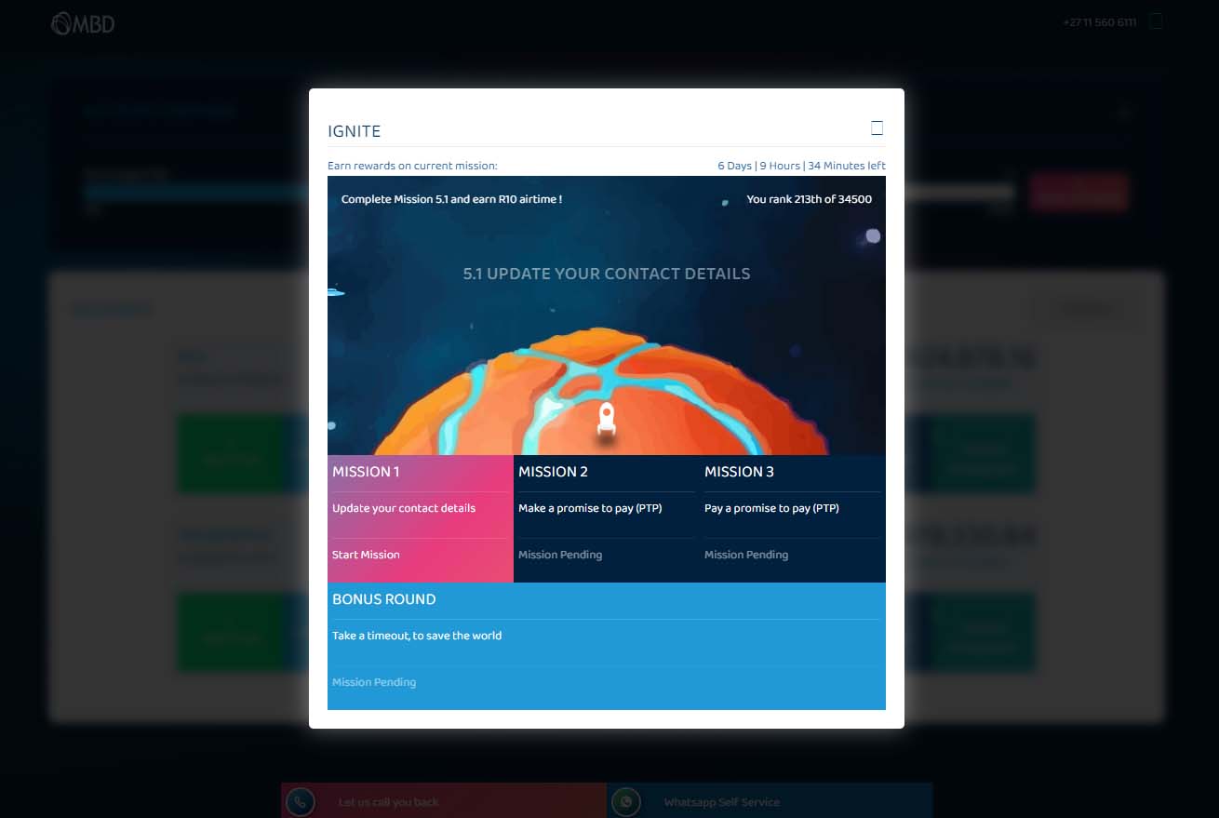
Task: Click the blurred red button behind dialog
Action: click(1079, 192)
